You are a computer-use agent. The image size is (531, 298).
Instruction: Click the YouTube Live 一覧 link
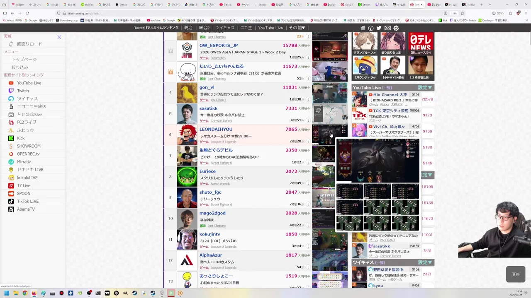pyautogui.click(x=387, y=88)
